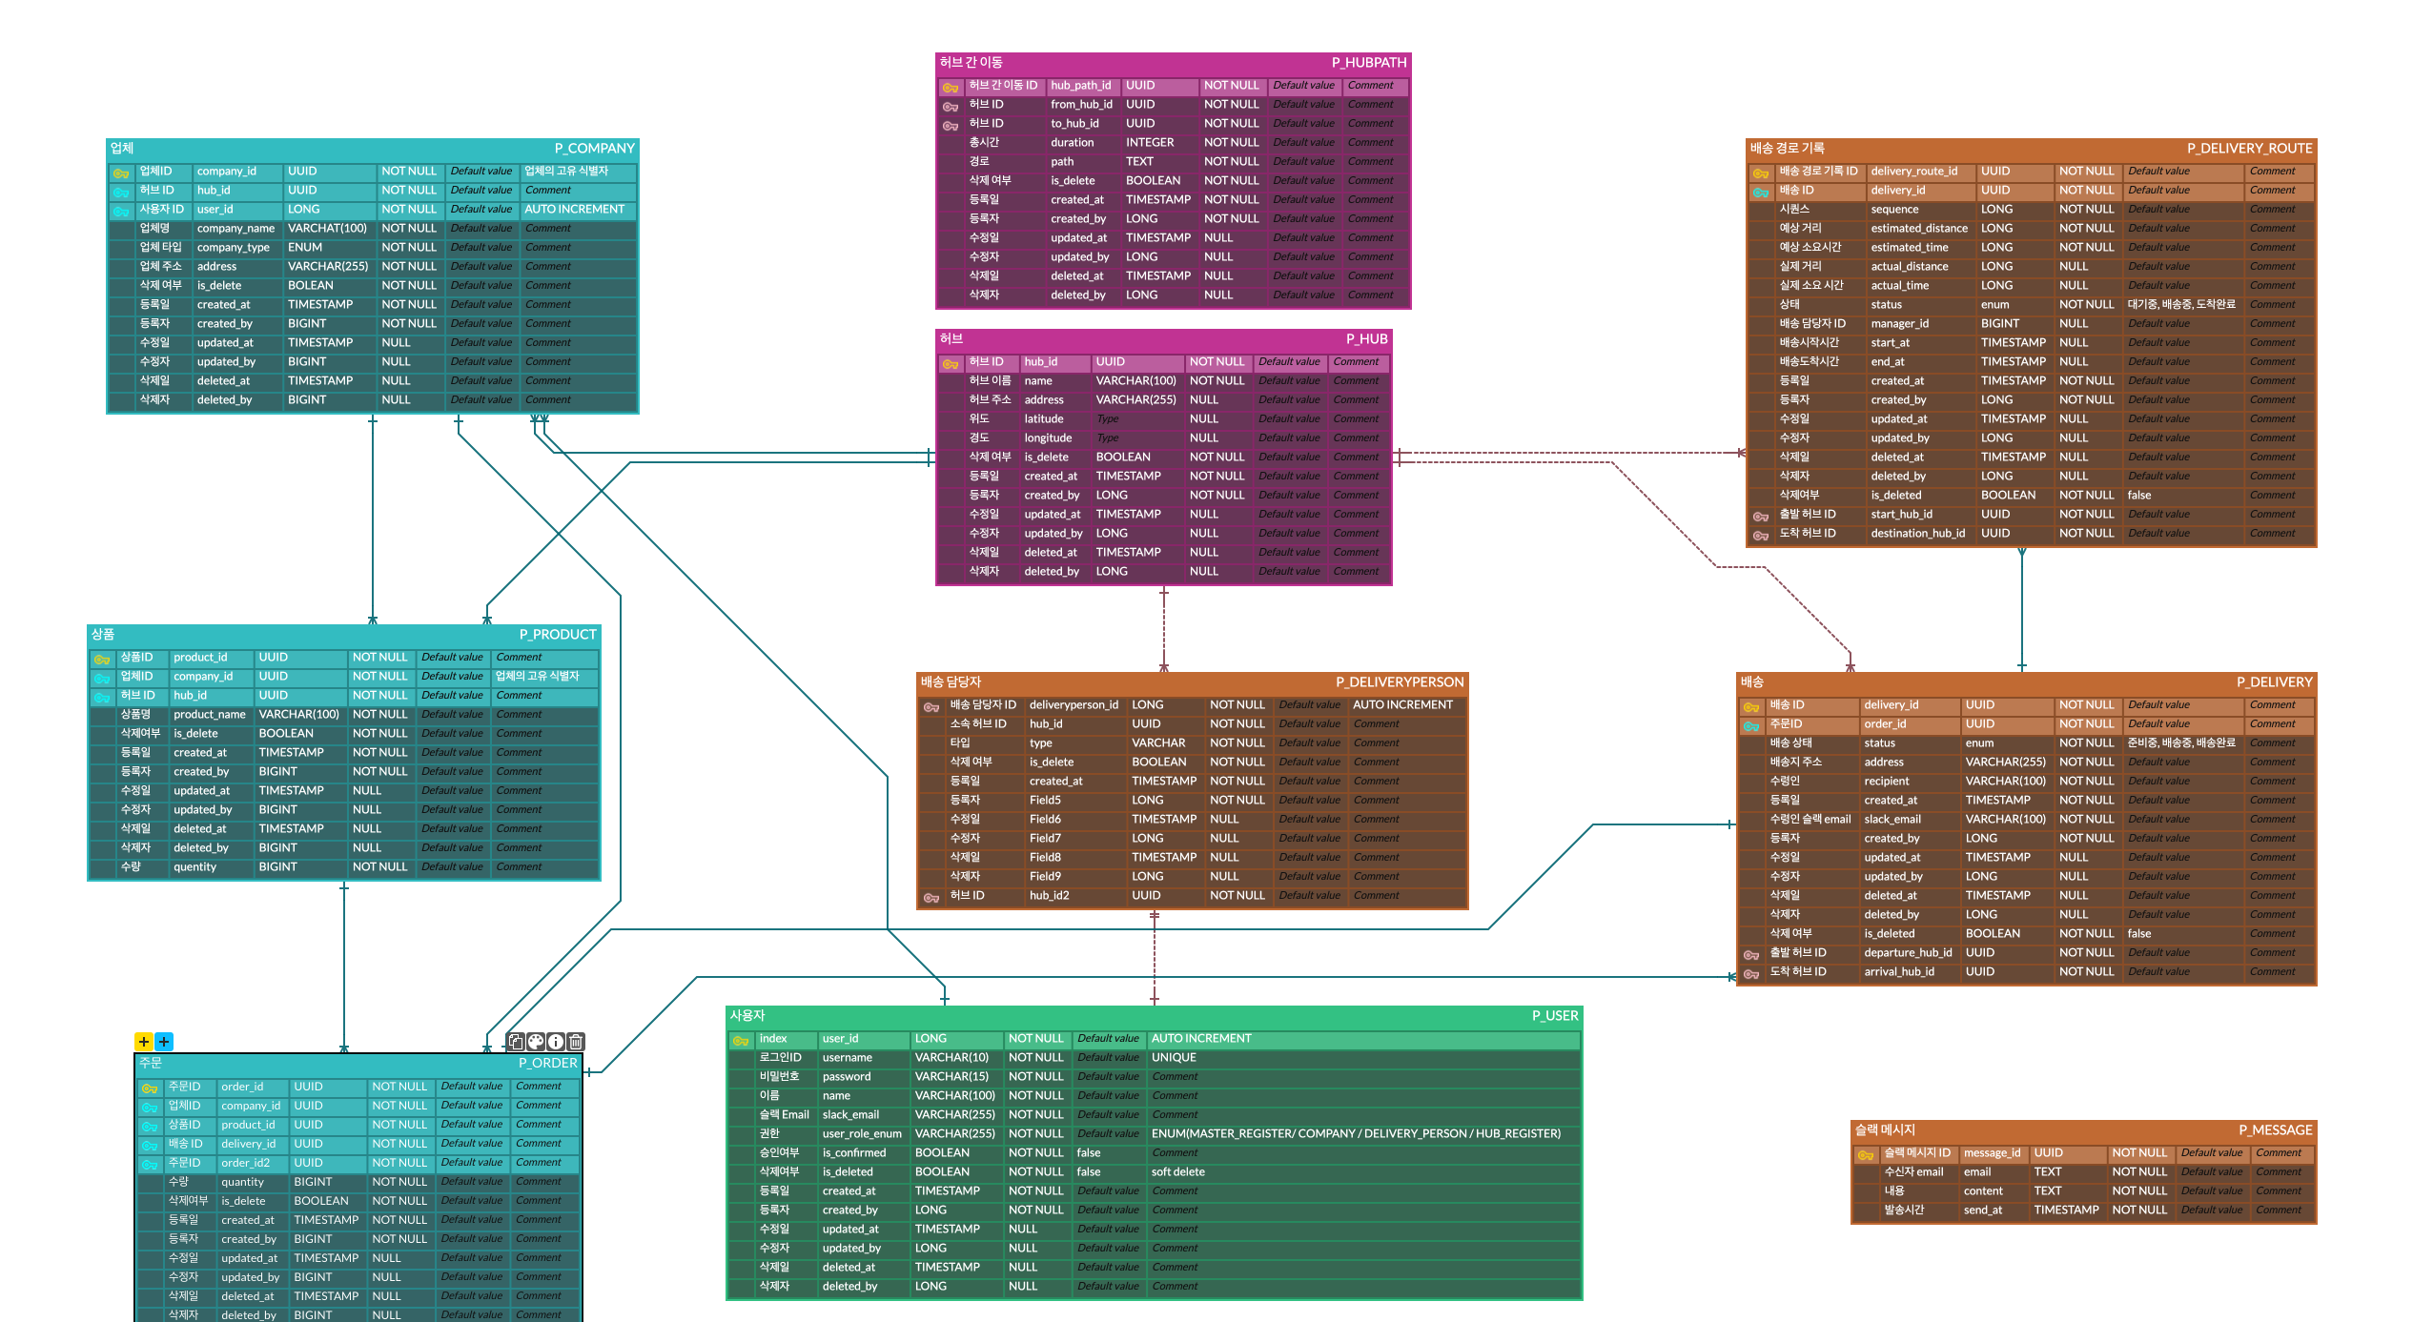Open color palette for P_ORDER table
The width and height of the screenshot is (2413, 1322).
536,1042
